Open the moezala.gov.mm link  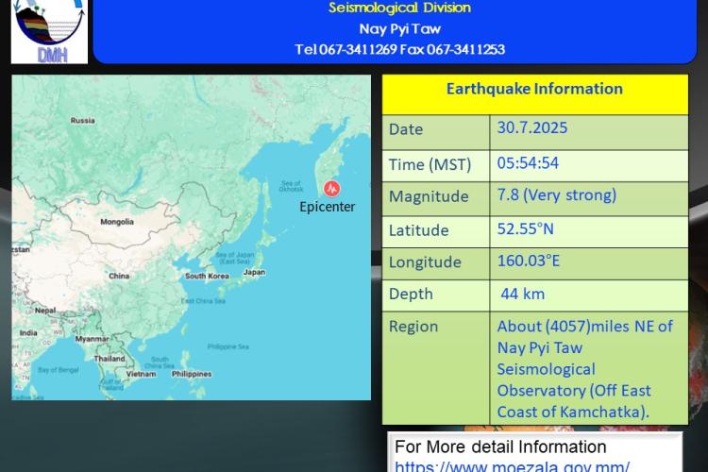511,465
